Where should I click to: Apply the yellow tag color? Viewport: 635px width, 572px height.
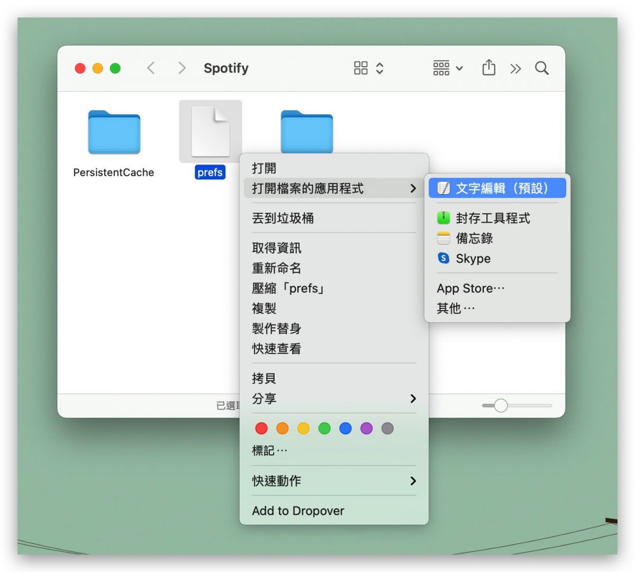(x=303, y=428)
